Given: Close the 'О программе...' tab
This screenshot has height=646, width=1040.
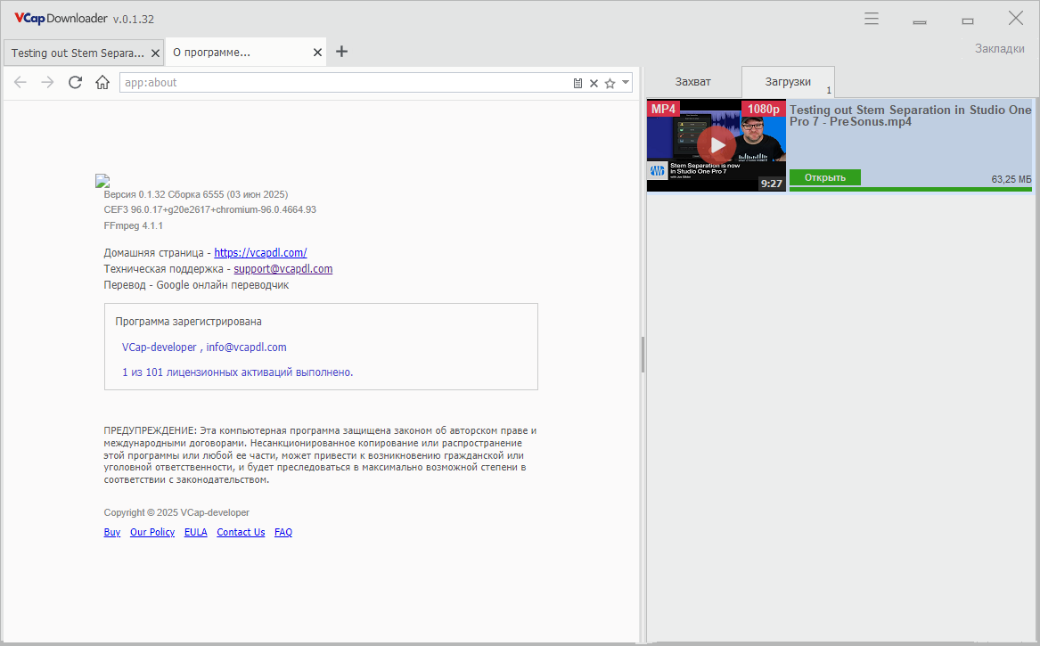Looking at the screenshot, I should (318, 53).
